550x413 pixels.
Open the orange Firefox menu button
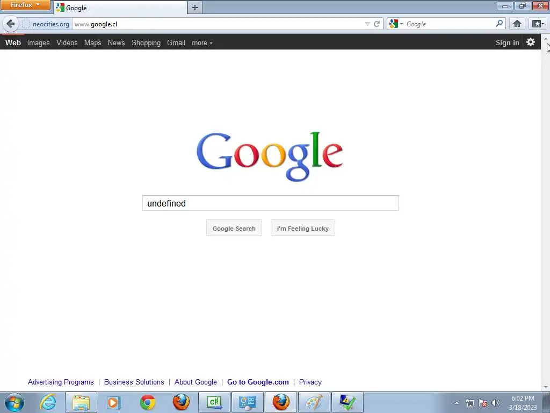(x=25, y=5)
